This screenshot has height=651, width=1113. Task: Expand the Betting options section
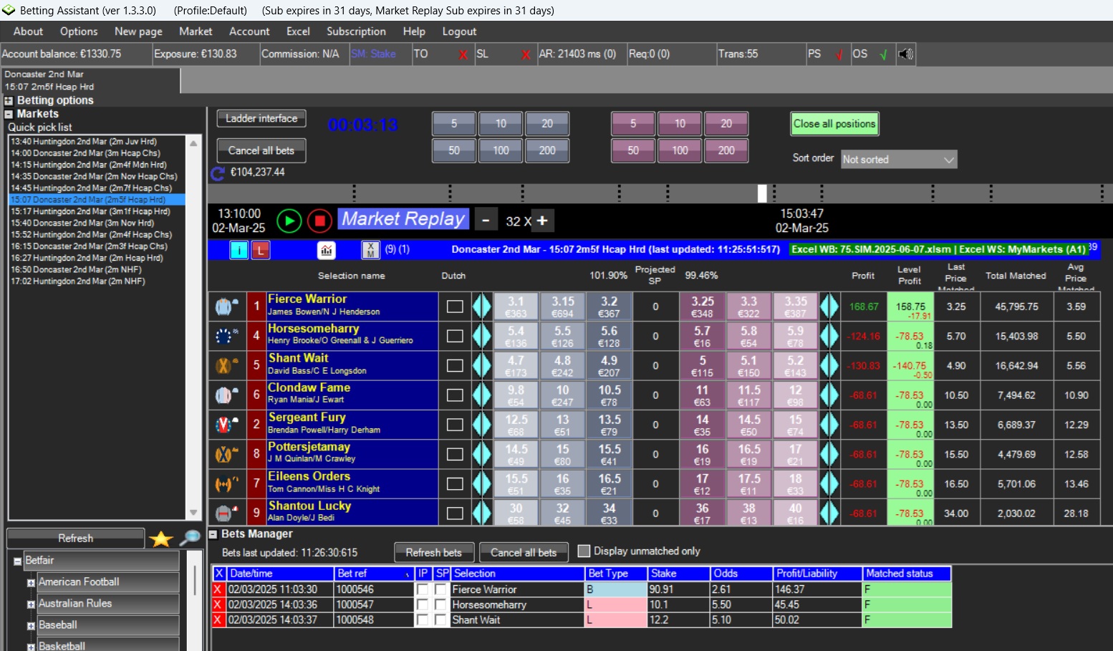coord(9,101)
